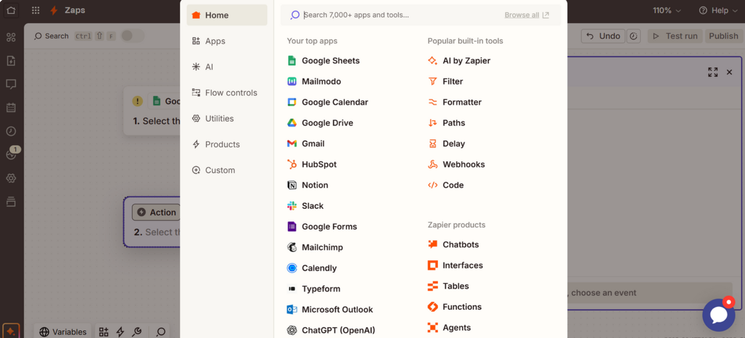Click the wrench tool icon in the bottom toolbar
Image resolution: width=745 pixels, height=338 pixels.
137,332
